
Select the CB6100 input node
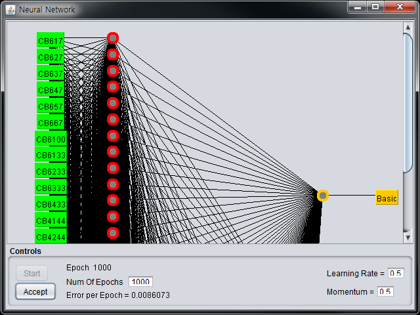[51, 138]
